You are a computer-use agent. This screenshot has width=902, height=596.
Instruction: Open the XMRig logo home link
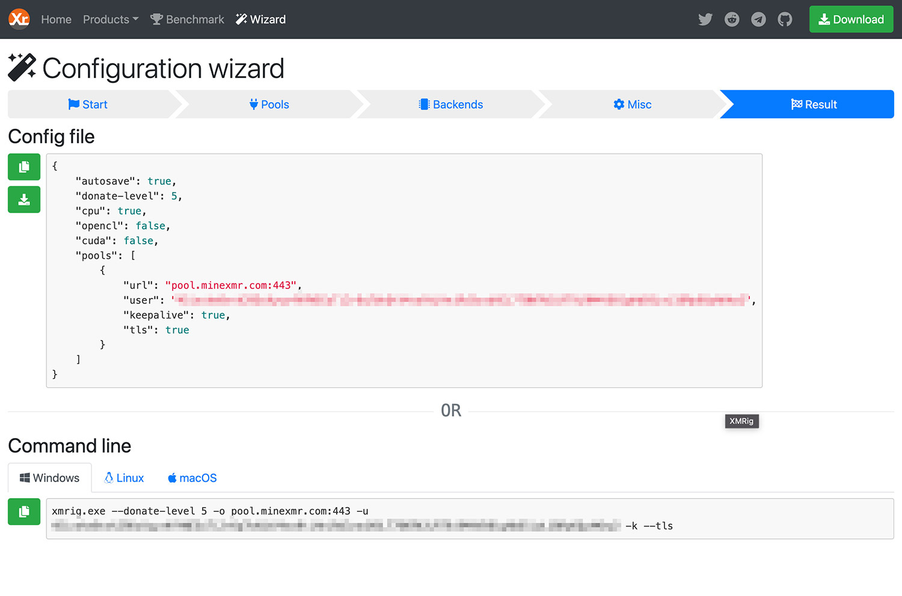coord(19,19)
